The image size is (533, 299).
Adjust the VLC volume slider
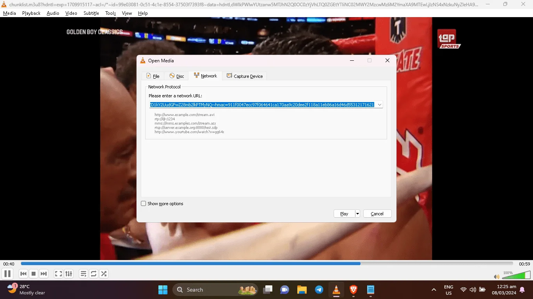(x=516, y=276)
